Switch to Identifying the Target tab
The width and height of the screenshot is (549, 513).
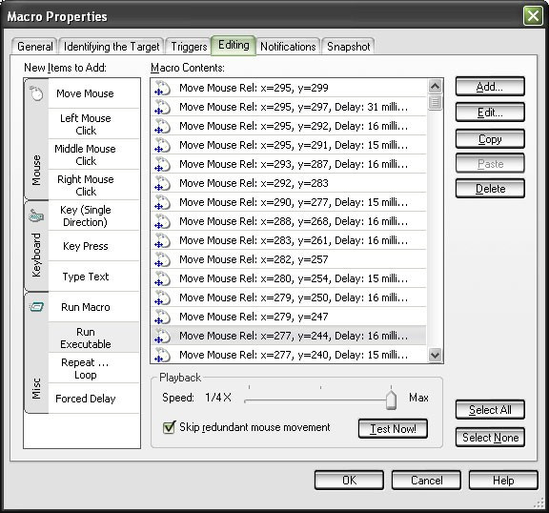[112, 47]
